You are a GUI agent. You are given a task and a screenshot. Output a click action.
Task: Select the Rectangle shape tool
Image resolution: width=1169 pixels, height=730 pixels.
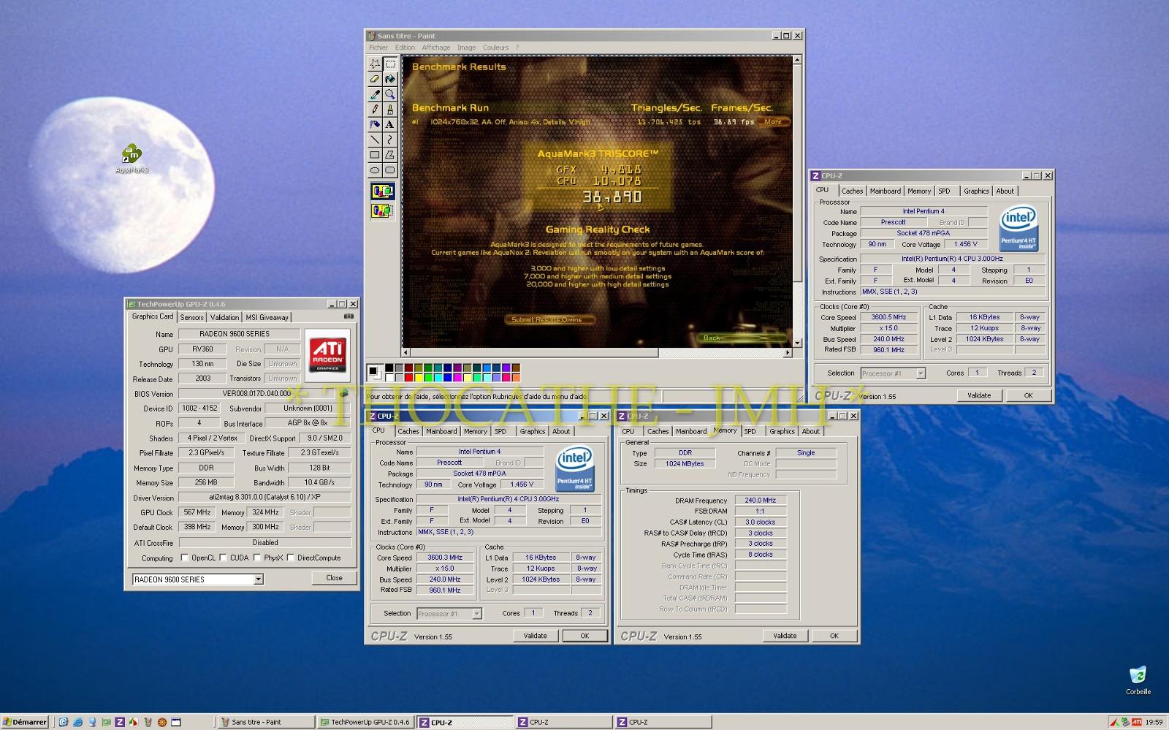(x=375, y=155)
